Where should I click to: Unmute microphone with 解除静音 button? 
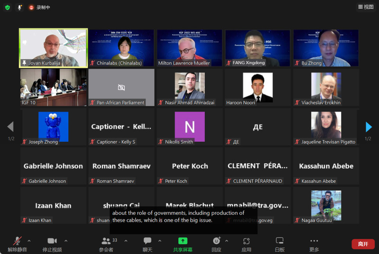point(17,243)
